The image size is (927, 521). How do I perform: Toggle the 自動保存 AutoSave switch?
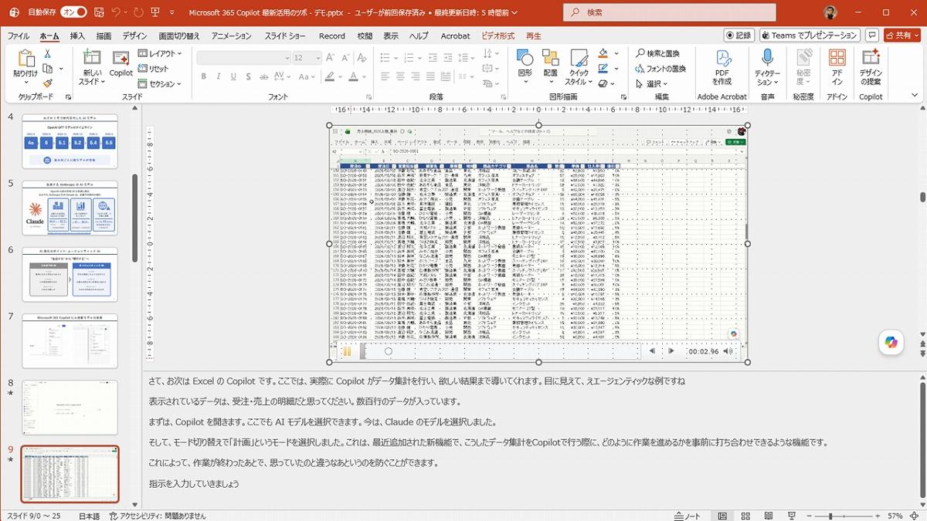[73, 12]
